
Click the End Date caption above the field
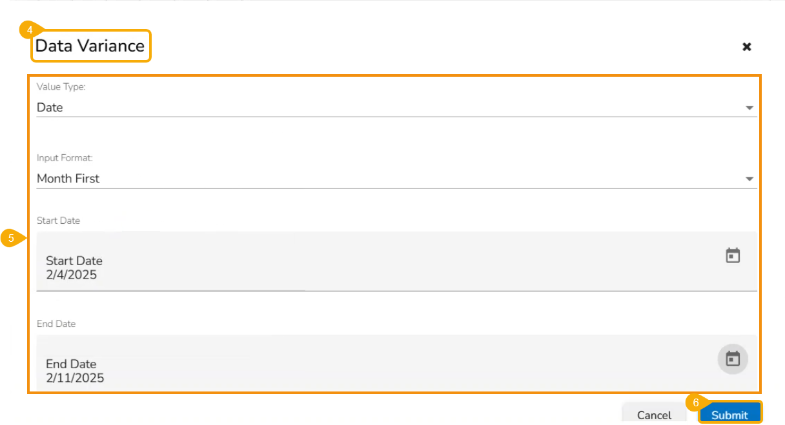click(x=56, y=324)
